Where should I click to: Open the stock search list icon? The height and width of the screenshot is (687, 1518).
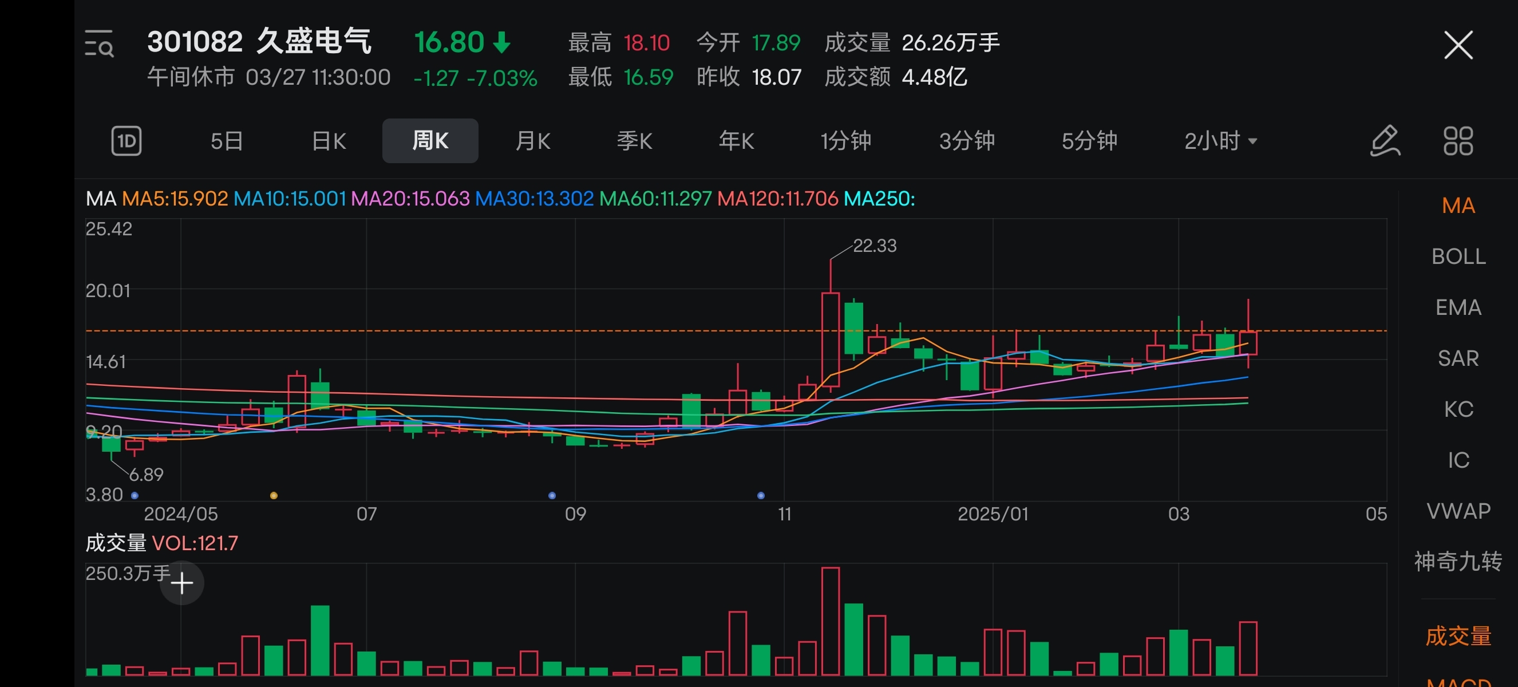click(99, 44)
